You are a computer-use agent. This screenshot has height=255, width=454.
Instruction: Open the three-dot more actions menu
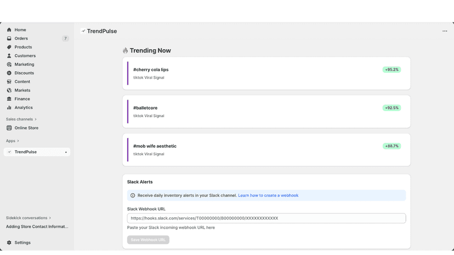click(x=445, y=31)
